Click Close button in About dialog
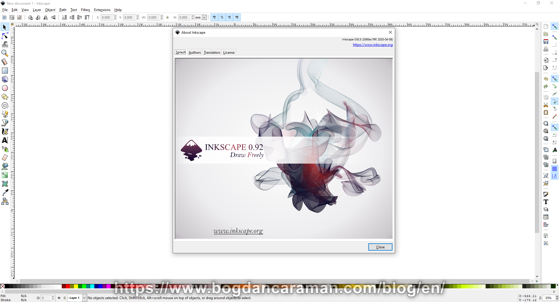559x302 pixels. (380, 247)
